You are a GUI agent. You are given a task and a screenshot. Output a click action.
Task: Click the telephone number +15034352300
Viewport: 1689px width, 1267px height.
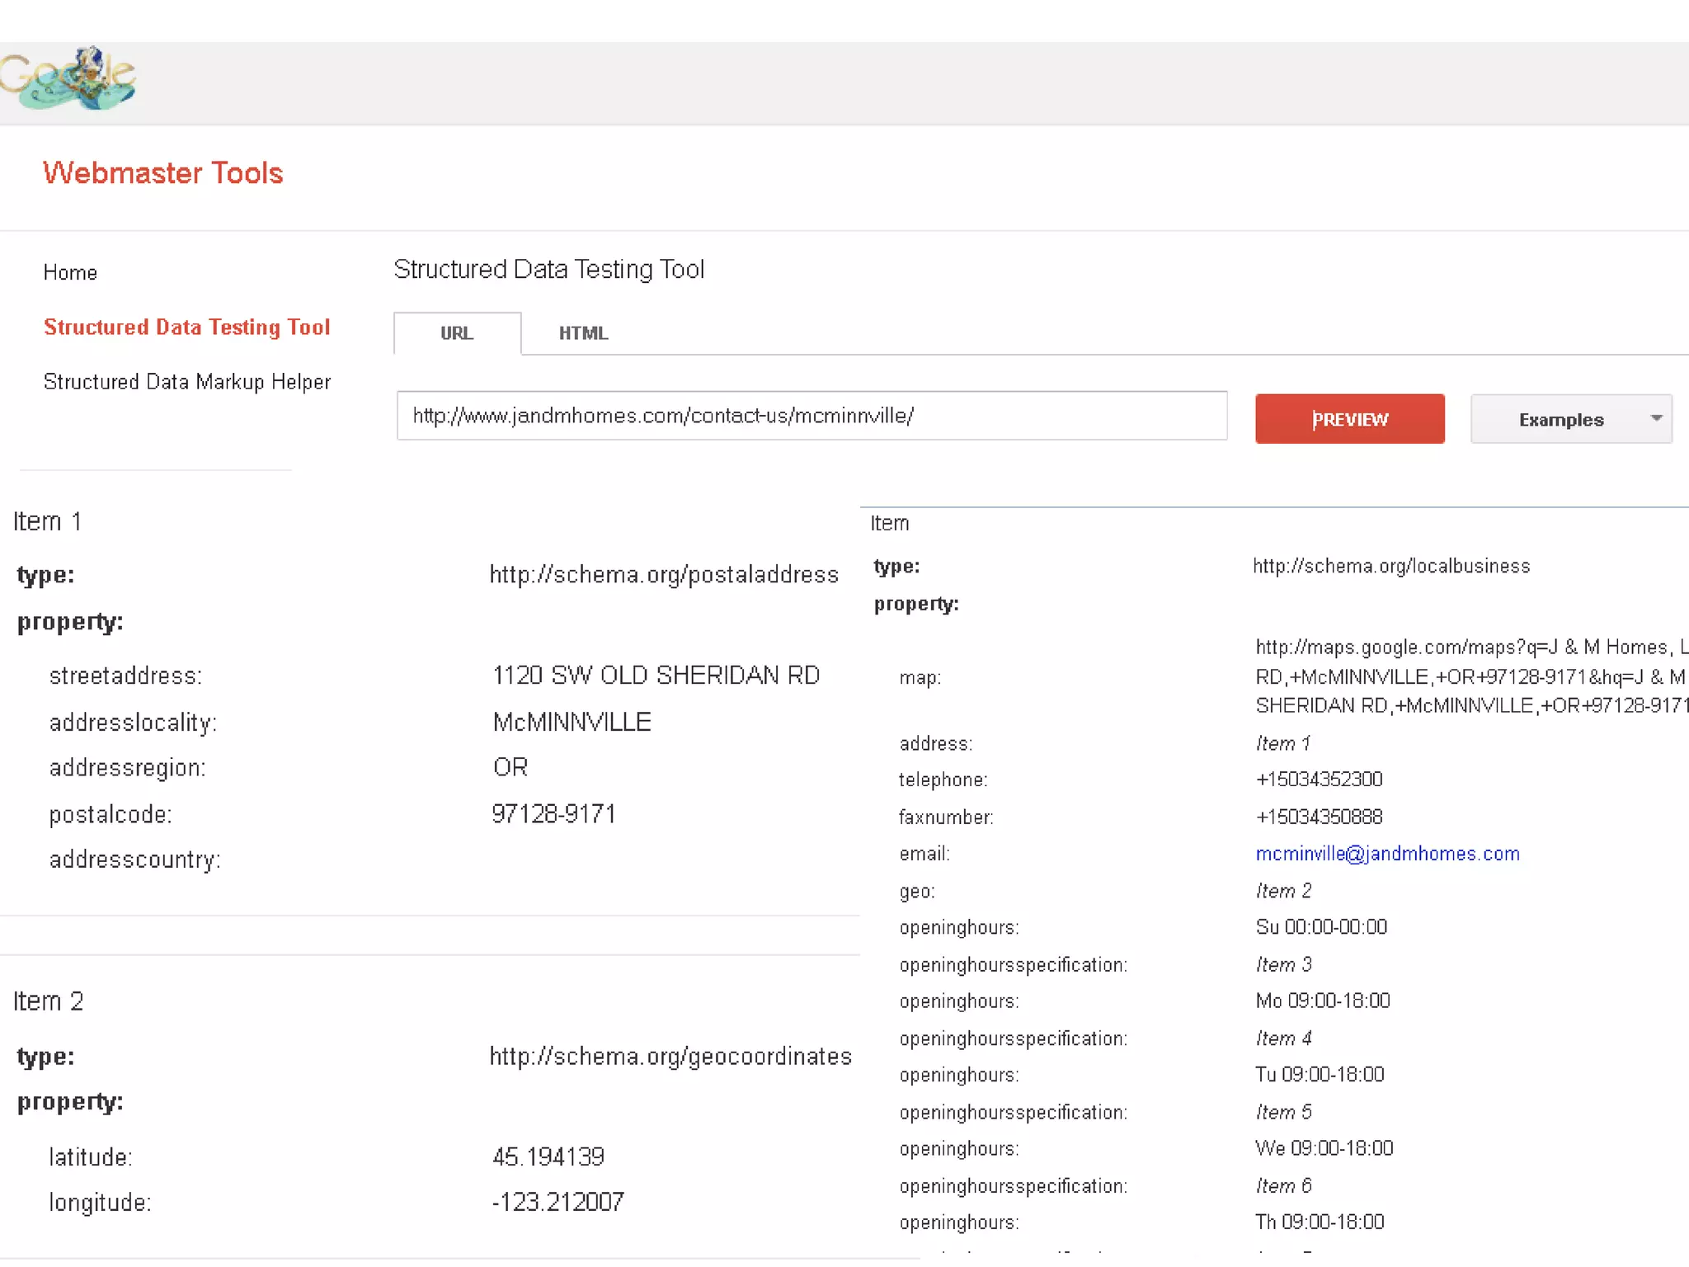tap(1319, 780)
